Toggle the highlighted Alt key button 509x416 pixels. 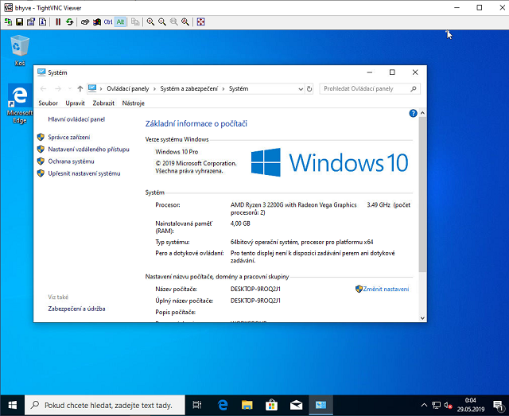pyautogui.click(x=120, y=22)
